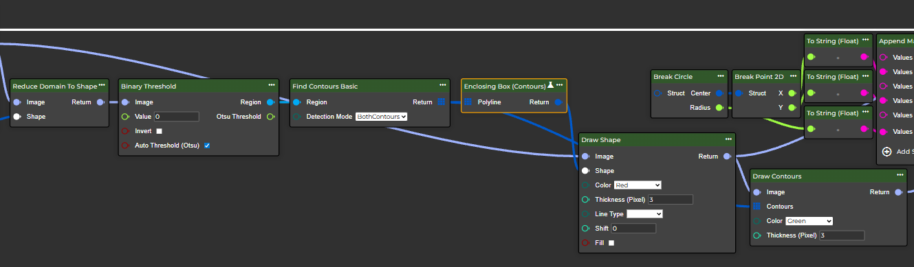Open Break Circle node three-dots menu

click(x=721, y=76)
